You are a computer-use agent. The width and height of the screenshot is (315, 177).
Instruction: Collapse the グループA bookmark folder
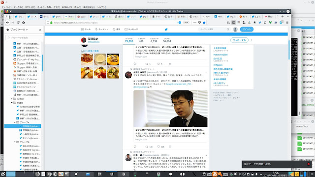click(x=15, y=122)
